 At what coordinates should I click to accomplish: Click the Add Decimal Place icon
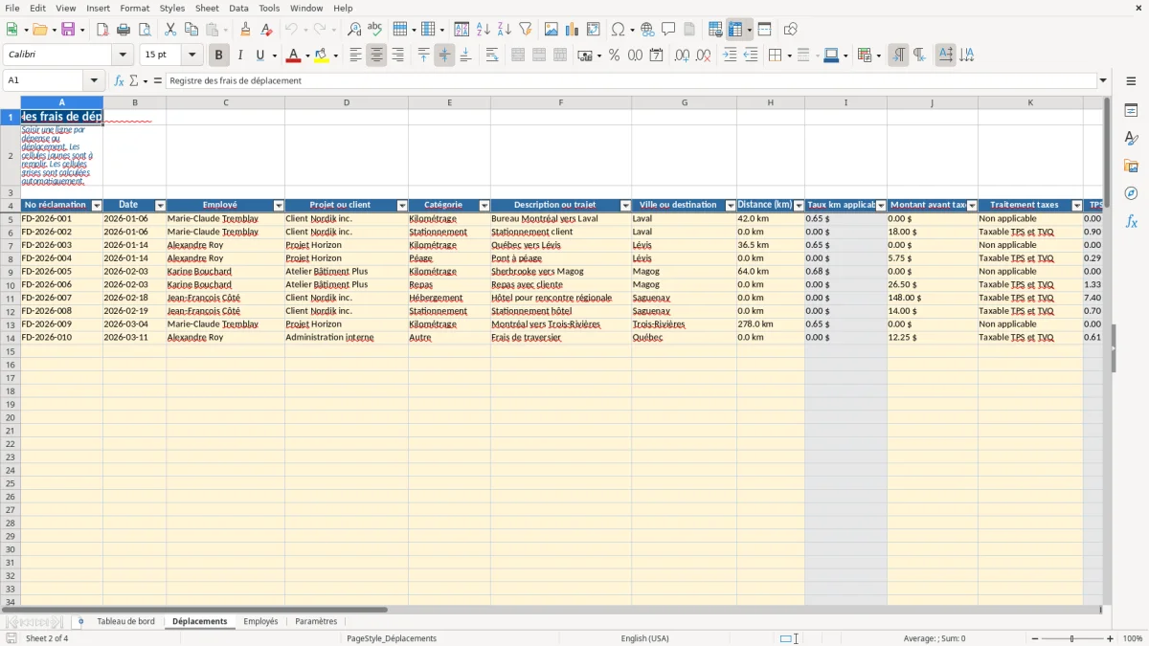pos(682,56)
